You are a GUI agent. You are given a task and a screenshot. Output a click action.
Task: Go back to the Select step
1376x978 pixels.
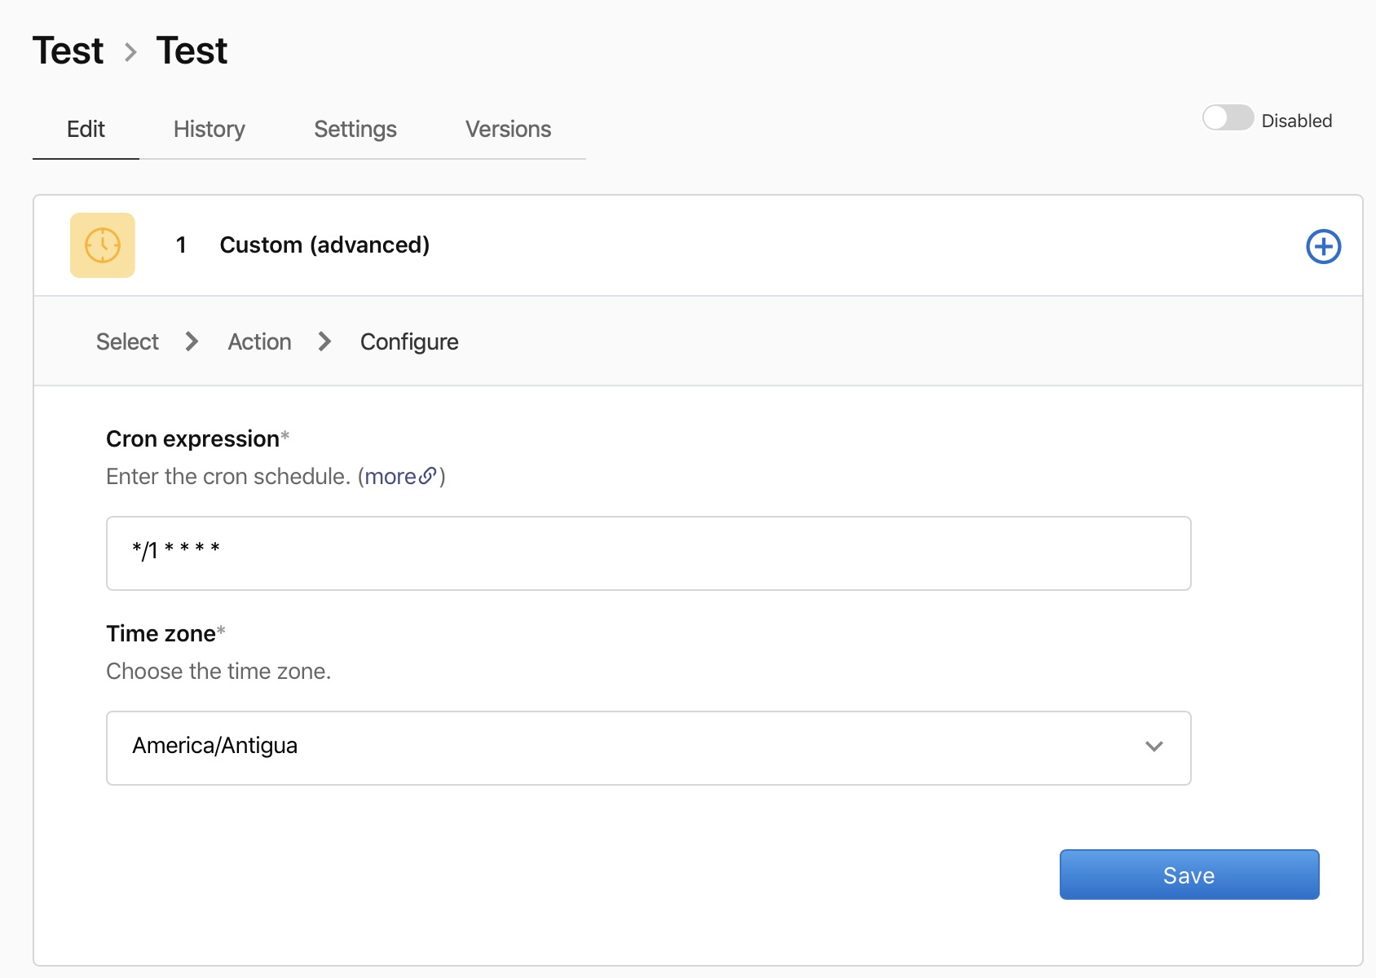[127, 341]
